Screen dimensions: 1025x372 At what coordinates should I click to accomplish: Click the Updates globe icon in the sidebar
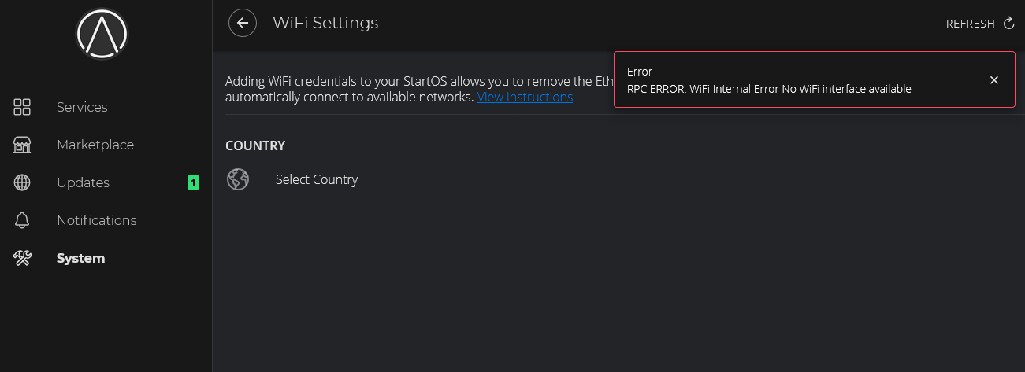point(22,182)
